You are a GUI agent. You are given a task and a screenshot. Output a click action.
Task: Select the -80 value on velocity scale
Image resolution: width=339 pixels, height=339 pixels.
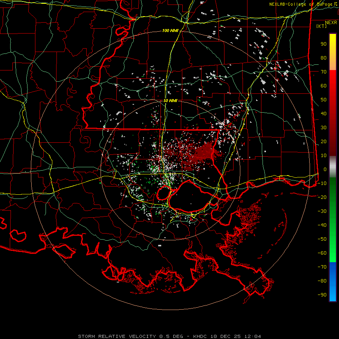(x=322, y=281)
